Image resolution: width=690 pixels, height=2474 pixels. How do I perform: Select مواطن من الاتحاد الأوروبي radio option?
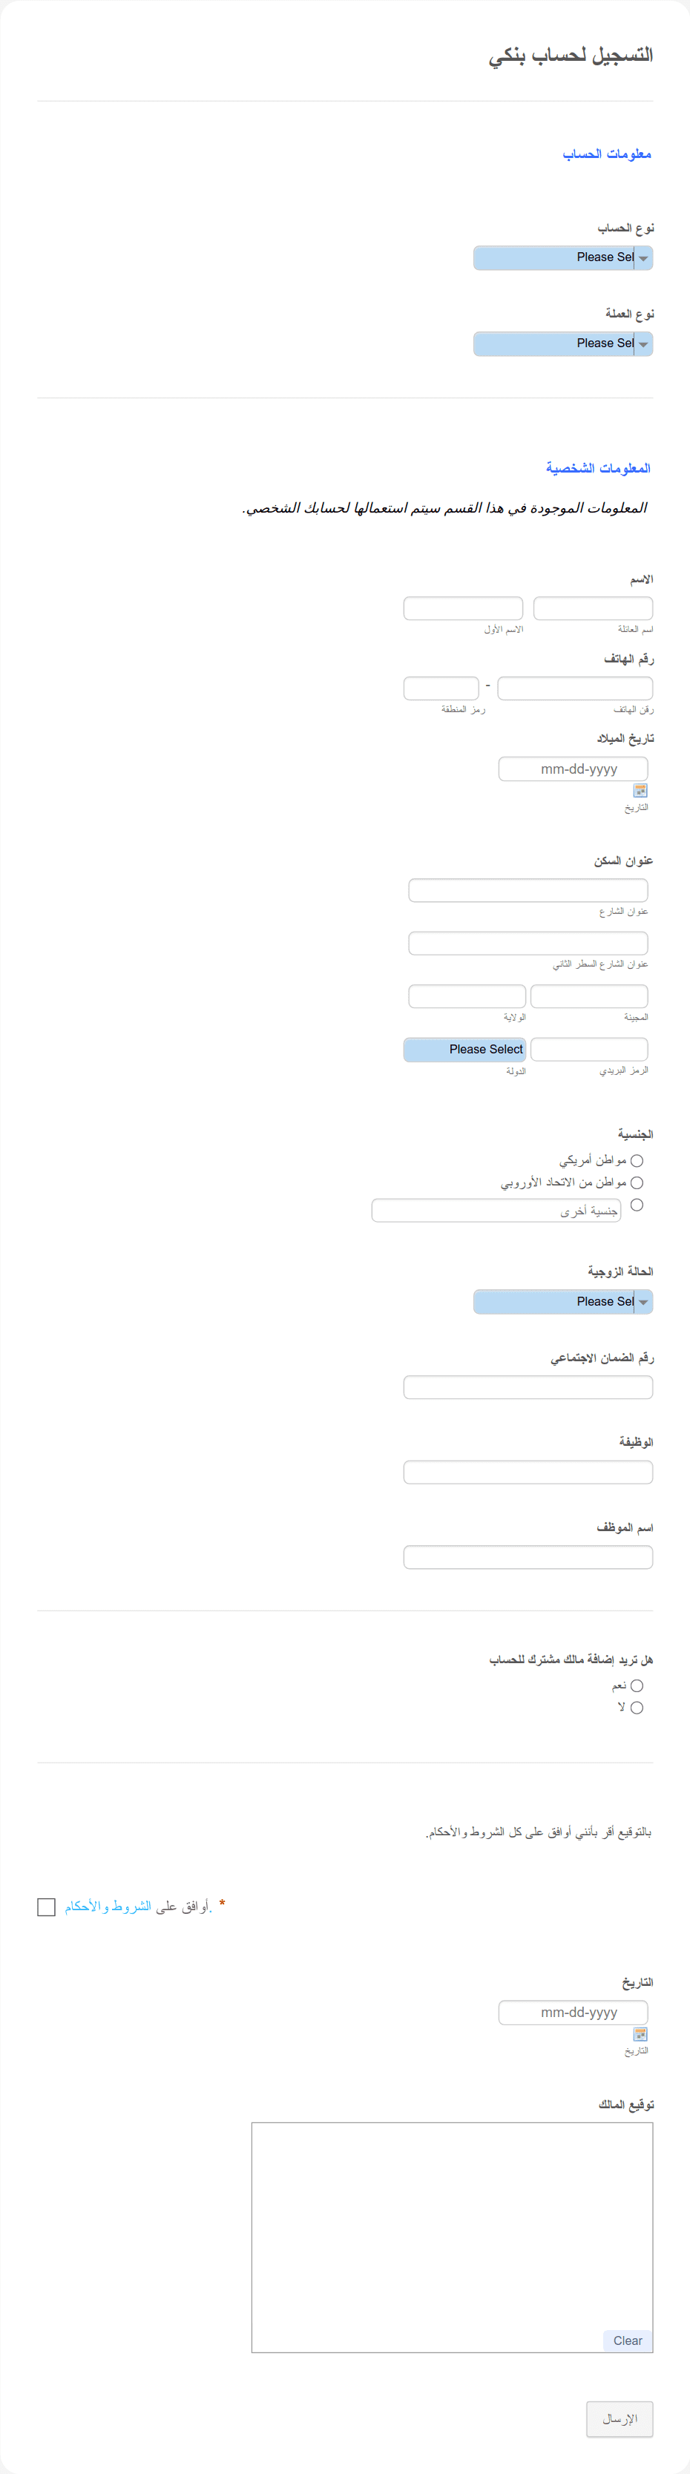click(x=636, y=1183)
